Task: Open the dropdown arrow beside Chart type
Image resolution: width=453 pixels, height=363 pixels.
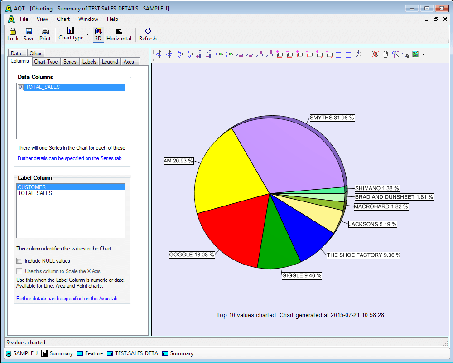Action: [x=87, y=35]
